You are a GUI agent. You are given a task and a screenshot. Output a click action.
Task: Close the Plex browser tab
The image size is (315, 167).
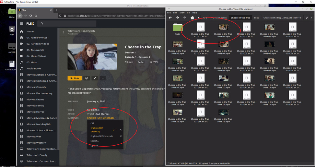pos(51,10)
